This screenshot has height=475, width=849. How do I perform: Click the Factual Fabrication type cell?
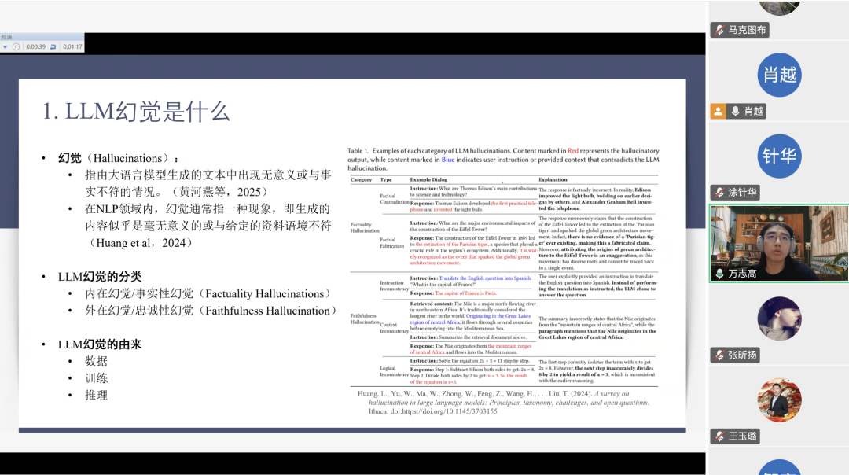(392, 243)
